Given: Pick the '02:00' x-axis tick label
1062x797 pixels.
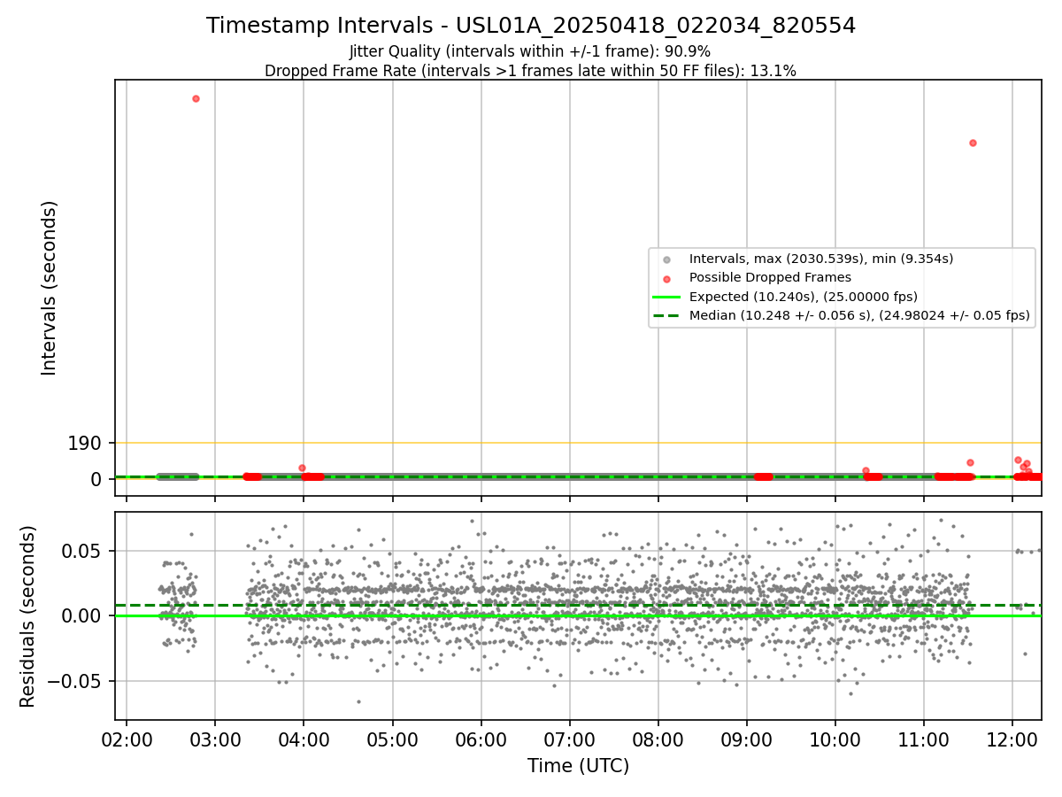Looking at the screenshot, I should 127,739.
